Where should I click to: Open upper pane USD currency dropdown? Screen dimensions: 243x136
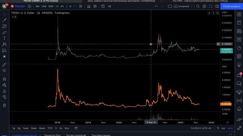click(x=224, y=12)
